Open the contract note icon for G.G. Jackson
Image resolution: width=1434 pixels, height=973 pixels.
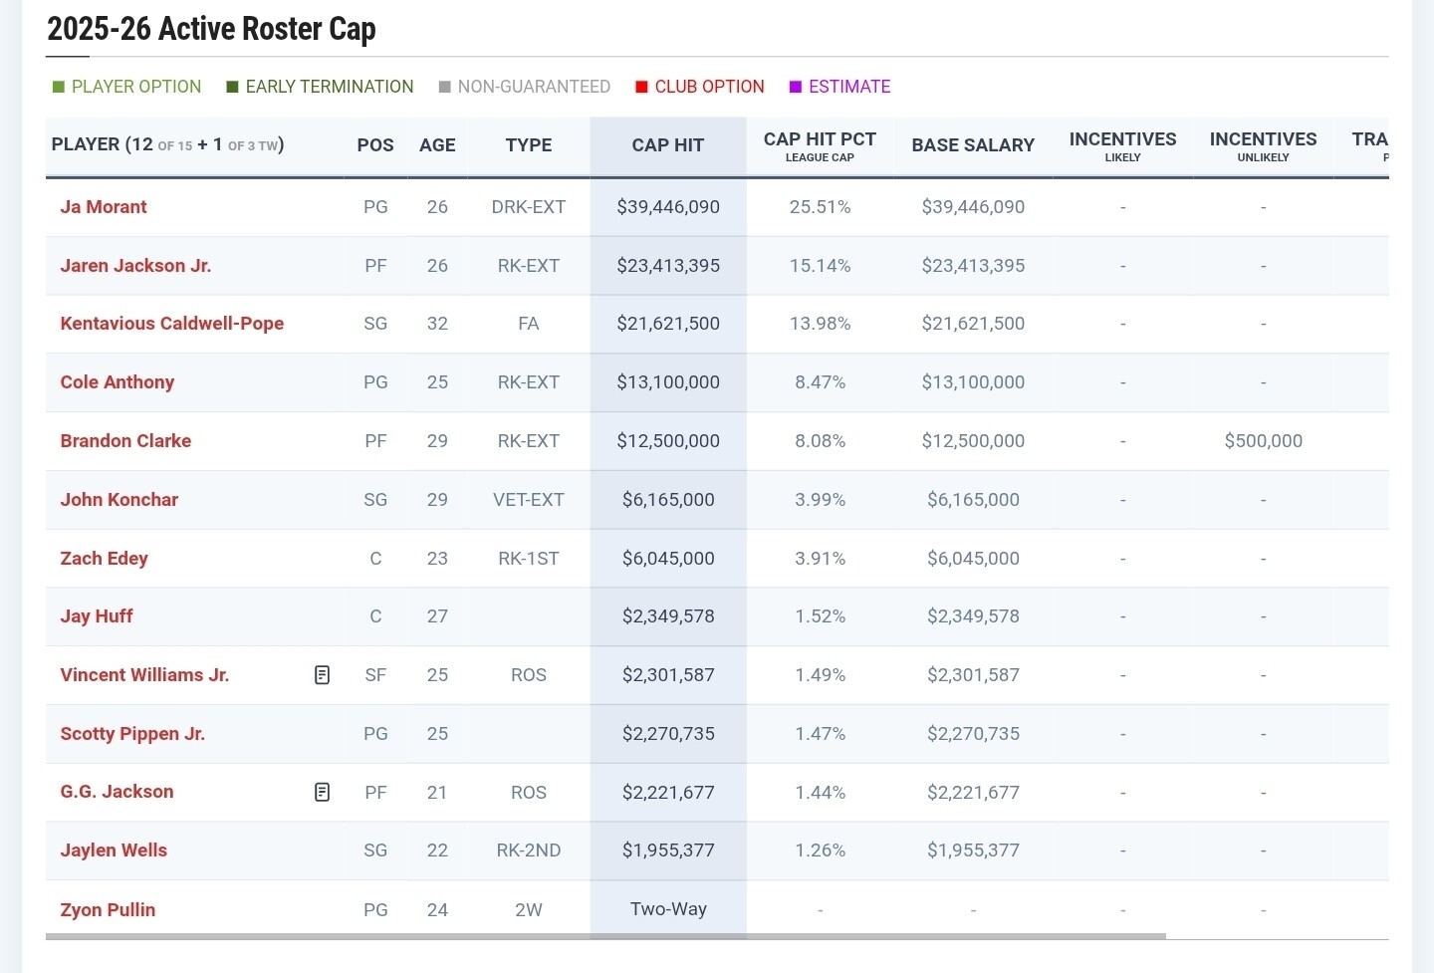(322, 792)
